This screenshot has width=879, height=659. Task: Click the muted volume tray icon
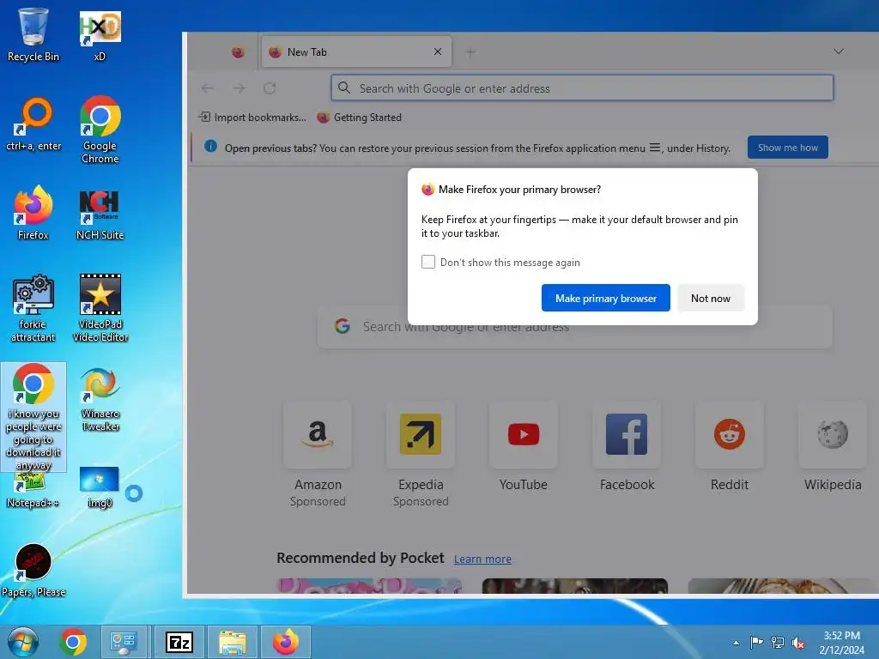pos(797,643)
